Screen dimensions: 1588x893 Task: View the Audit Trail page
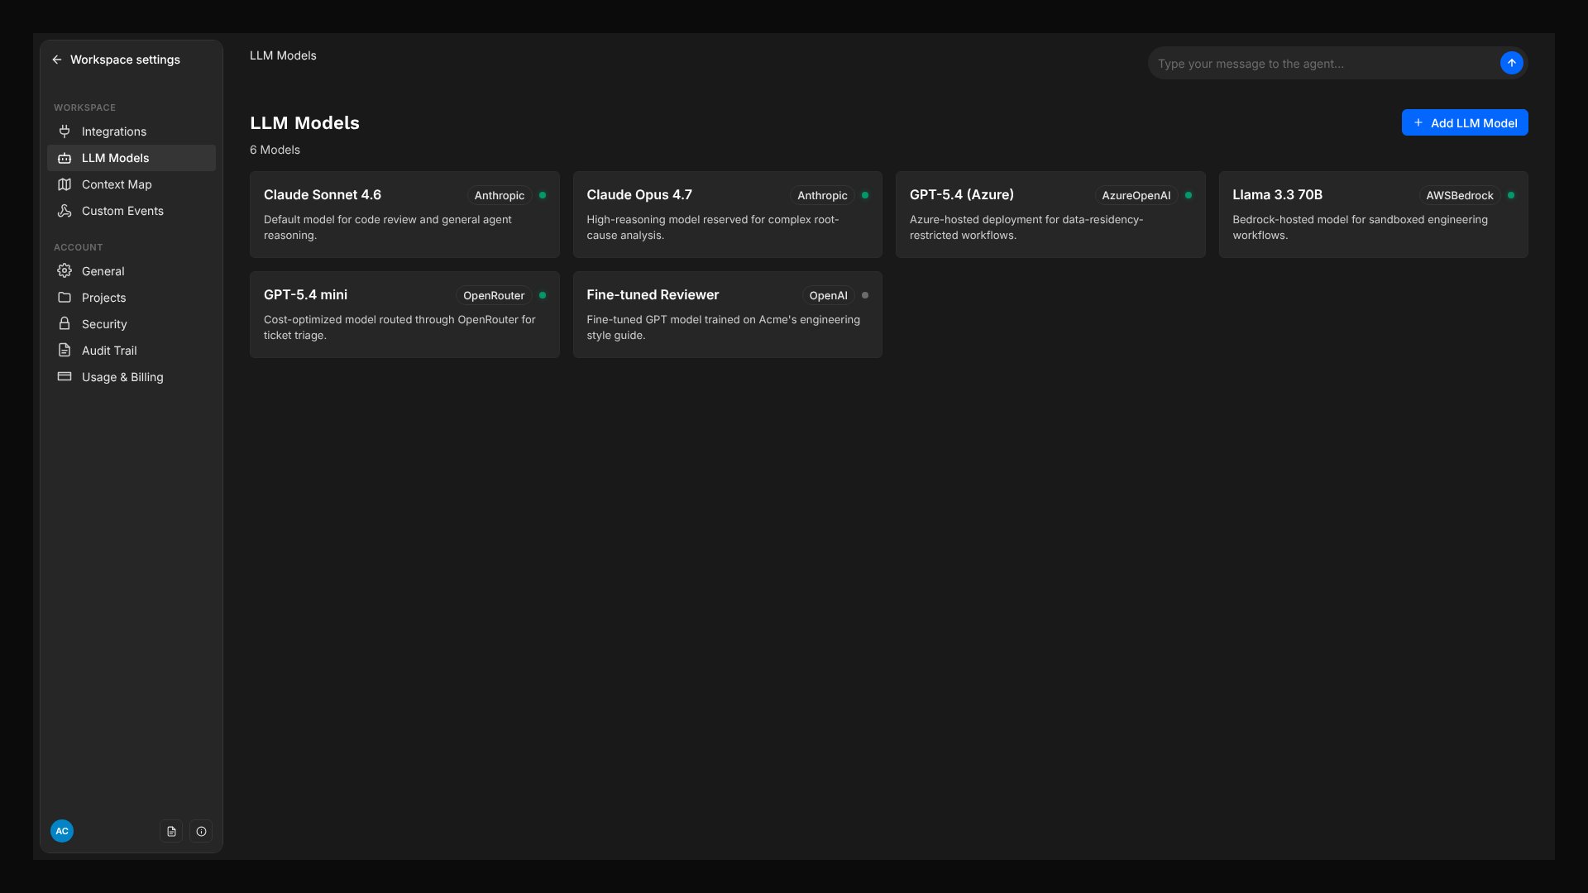tap(132, 351)
